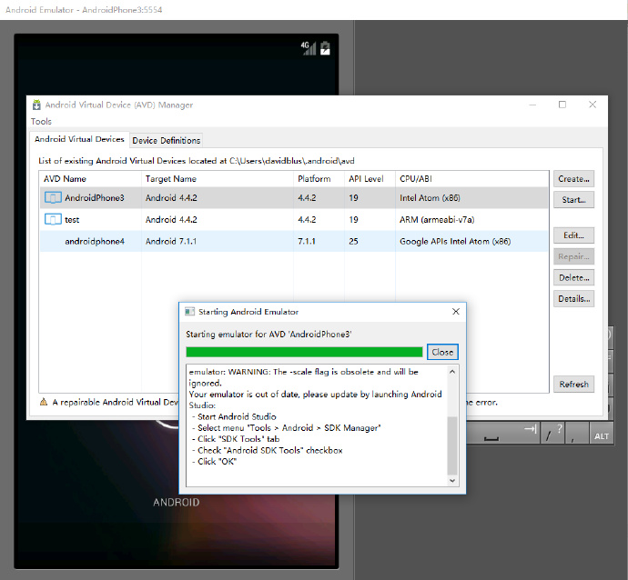
Task: Click the Edit... button
Action: (x=573, y=235)
